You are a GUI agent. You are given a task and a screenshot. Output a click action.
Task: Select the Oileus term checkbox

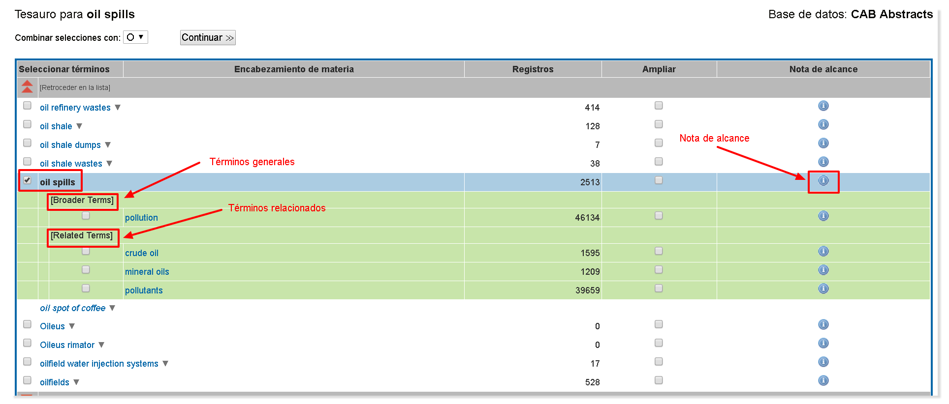tap(27, 324)
